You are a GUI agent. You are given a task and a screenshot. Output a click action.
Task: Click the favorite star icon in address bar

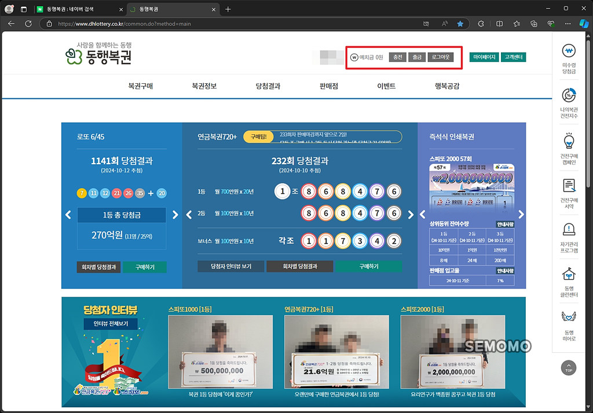(x=460, y=24)
